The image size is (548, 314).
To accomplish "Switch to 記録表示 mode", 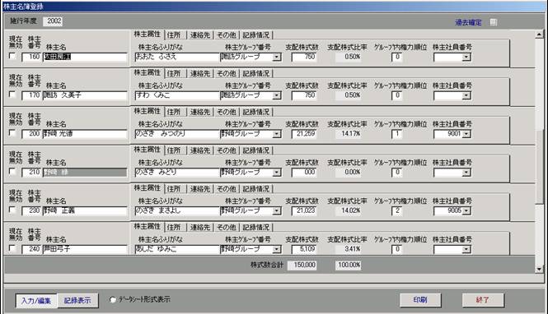I will coord(77,300).
